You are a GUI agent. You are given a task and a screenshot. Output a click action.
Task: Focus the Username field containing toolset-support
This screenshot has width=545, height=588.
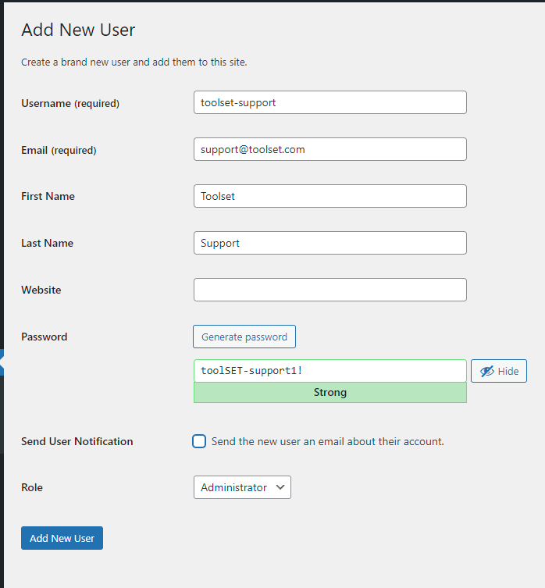pos(330,102)
